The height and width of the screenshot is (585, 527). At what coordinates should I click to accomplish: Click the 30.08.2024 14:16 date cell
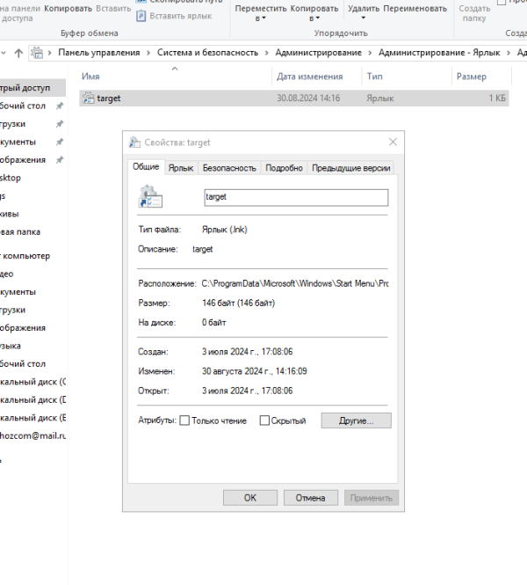click(x=308, y=99)
